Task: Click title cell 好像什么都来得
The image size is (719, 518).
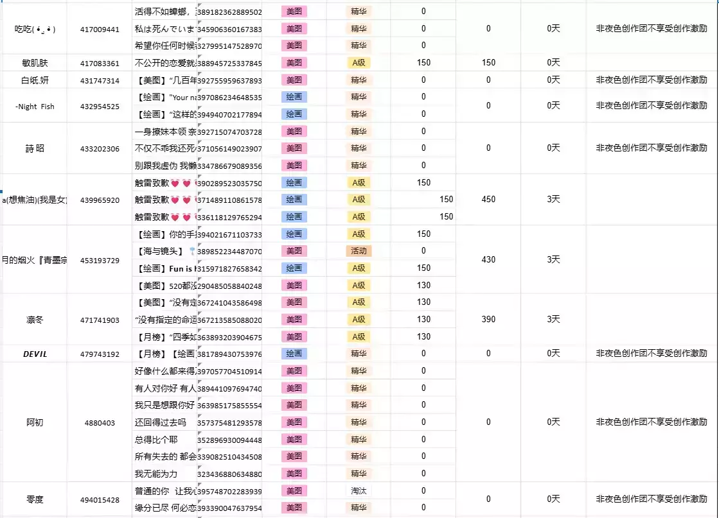Action: tap(164, 371)
